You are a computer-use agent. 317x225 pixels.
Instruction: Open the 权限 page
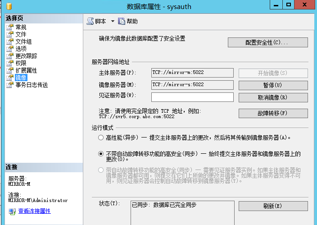tap(21, 63)
